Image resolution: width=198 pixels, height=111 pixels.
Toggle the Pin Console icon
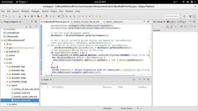181,27
